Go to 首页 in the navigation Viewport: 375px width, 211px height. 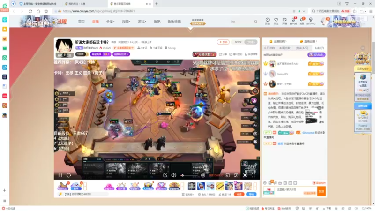click(81, 21)
